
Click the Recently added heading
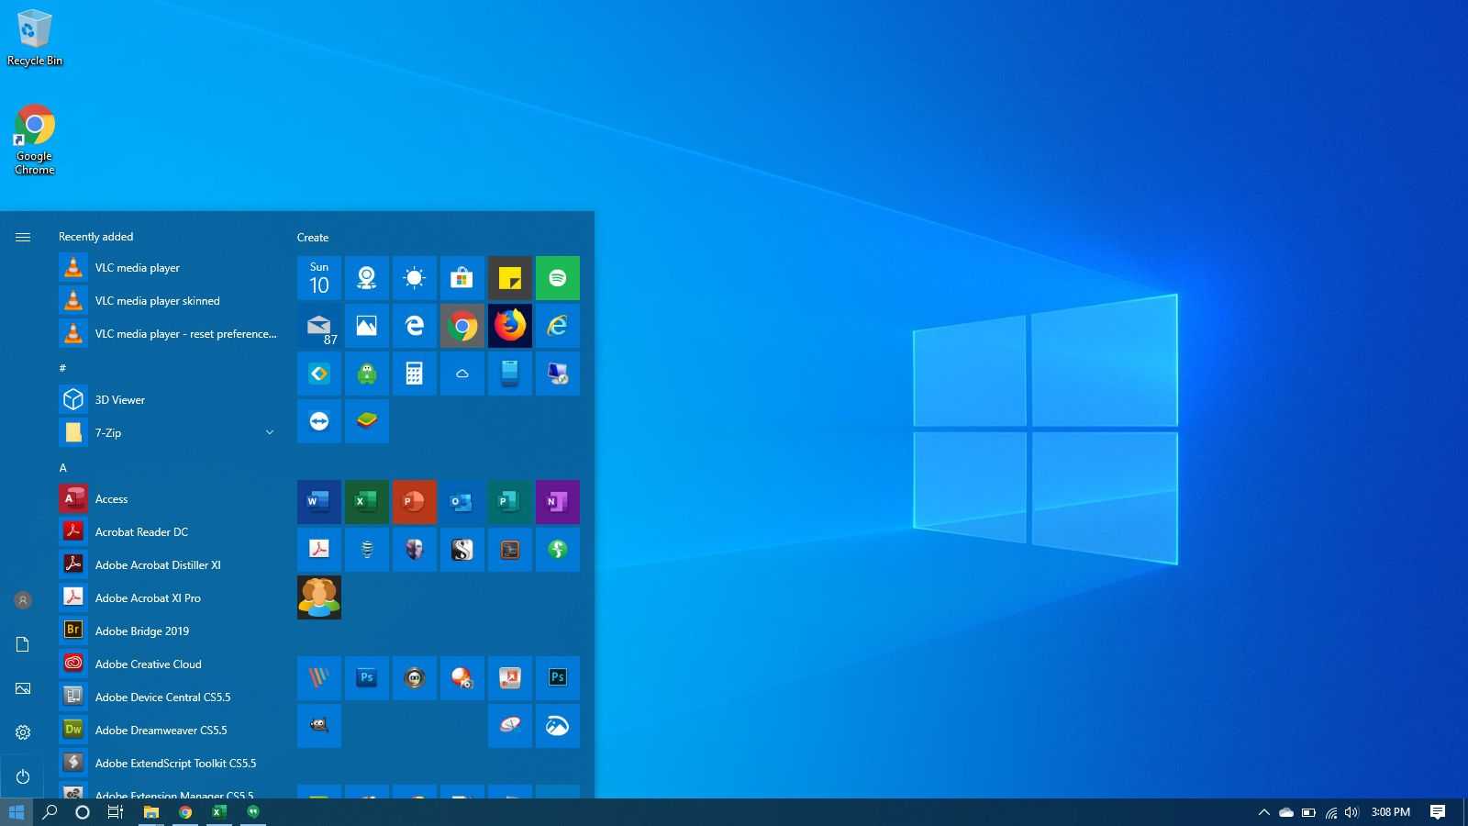[x=96, y=237]
